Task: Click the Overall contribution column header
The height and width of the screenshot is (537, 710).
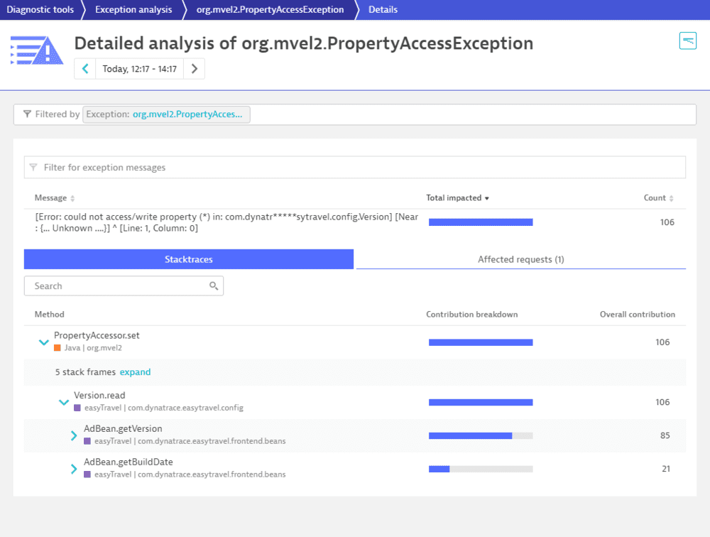Action: coord(637,315)
